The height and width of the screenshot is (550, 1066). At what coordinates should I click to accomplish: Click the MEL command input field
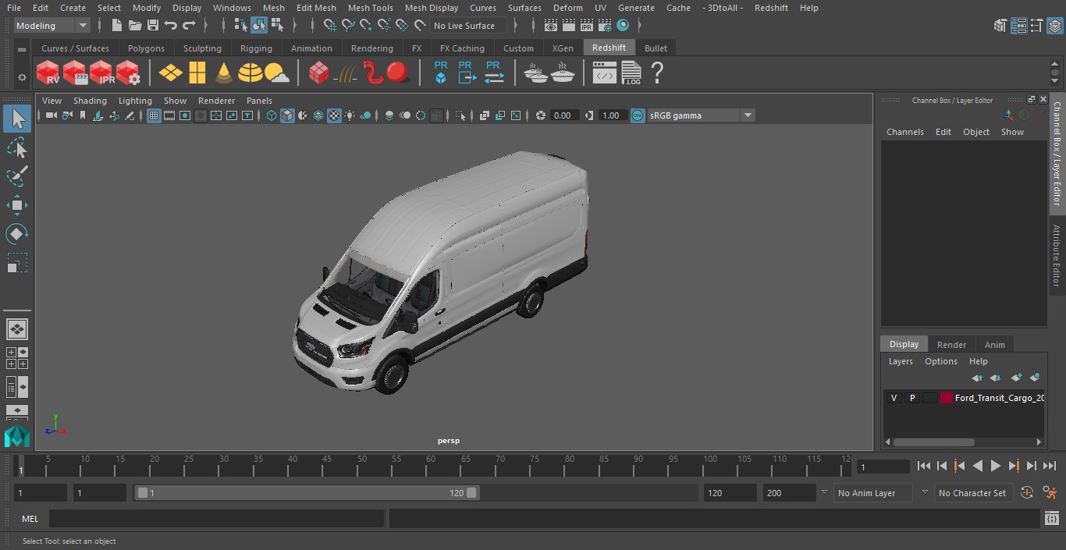click(216, 519)
